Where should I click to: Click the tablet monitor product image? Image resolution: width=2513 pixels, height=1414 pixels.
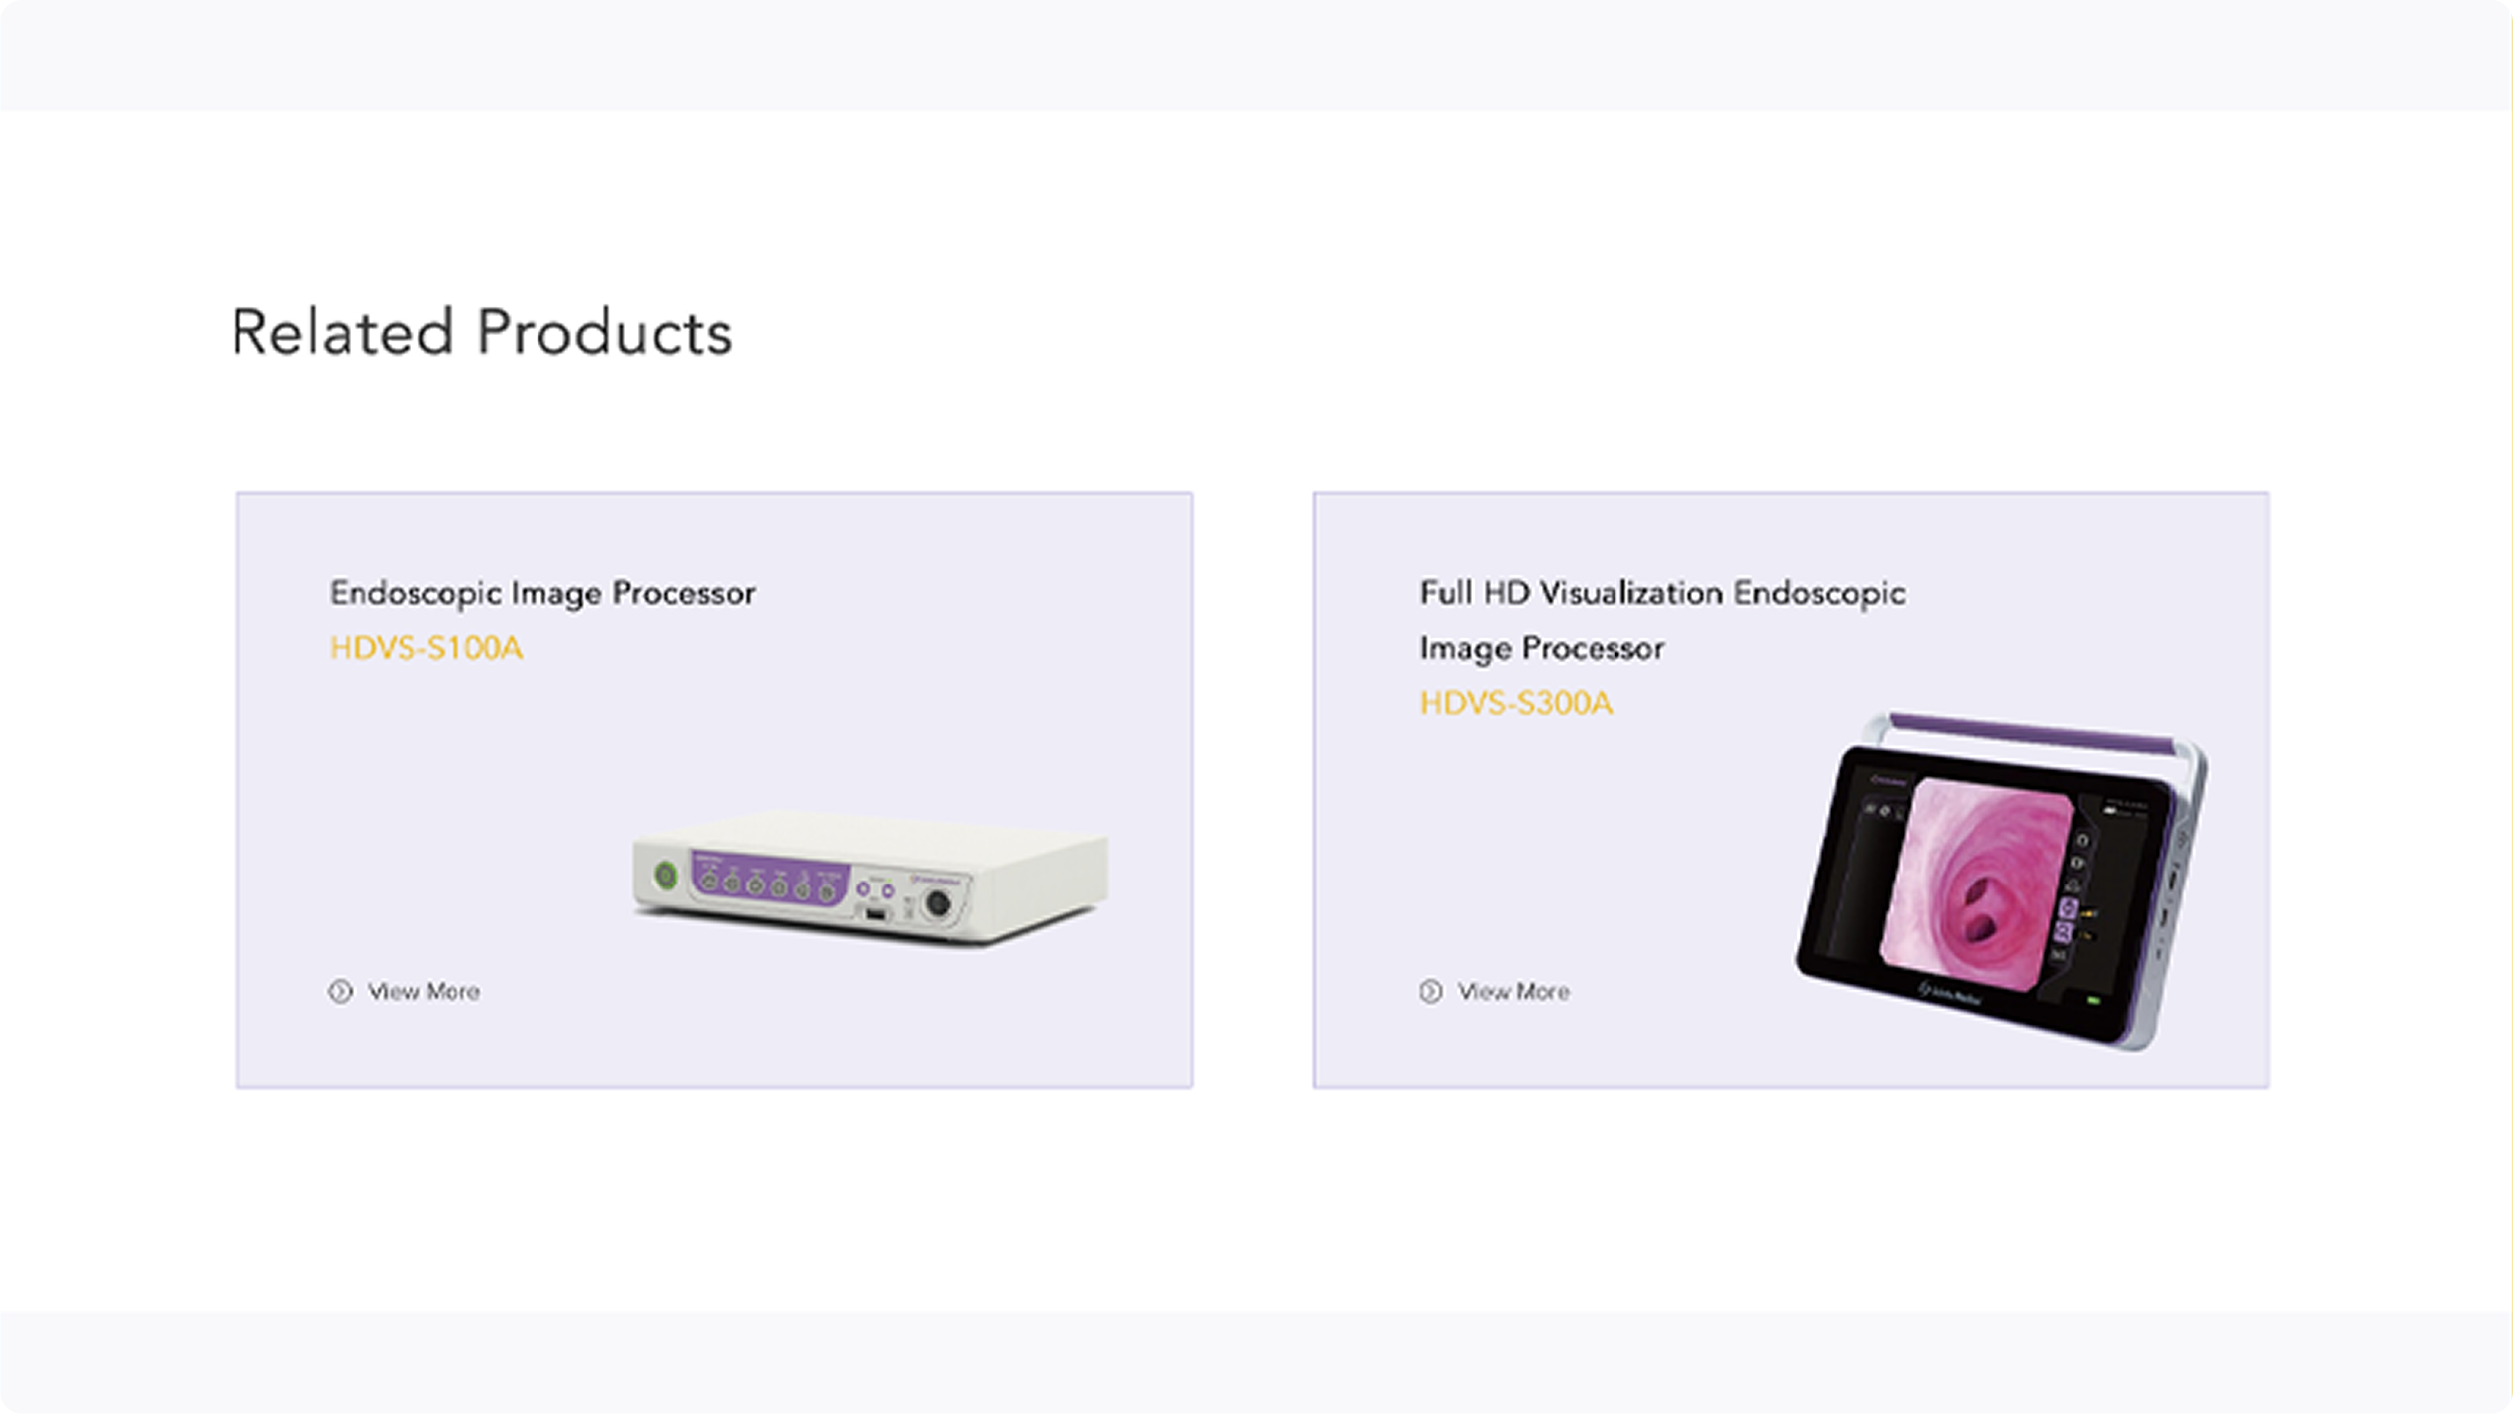[x=2000, y=882]
